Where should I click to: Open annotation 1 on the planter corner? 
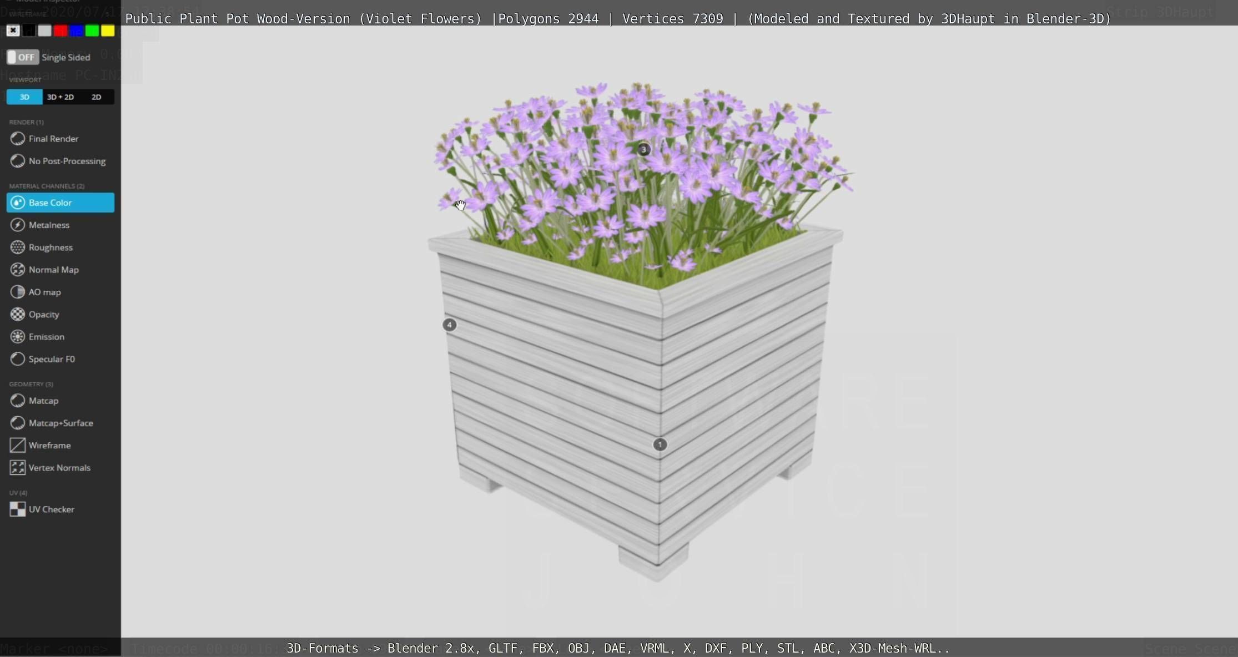click(660, 444)
